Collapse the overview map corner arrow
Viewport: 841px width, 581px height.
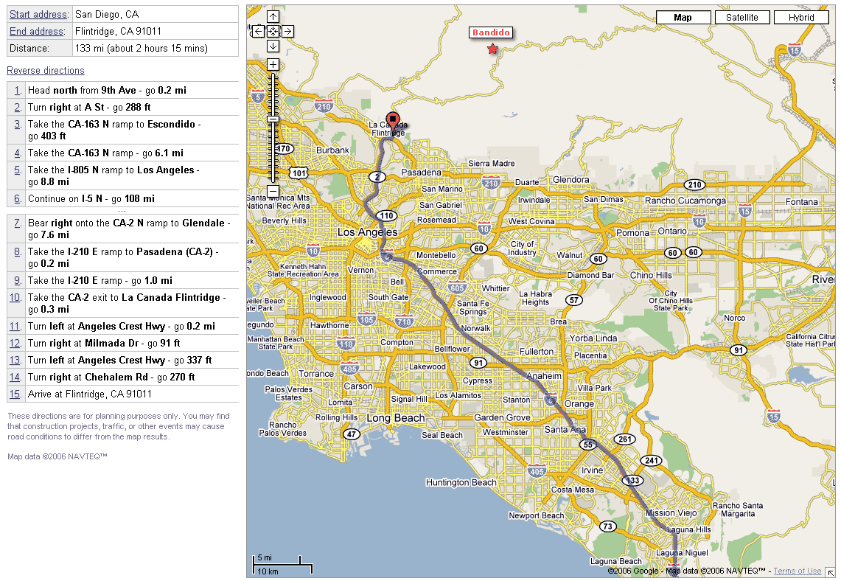(x=830, y=571)
